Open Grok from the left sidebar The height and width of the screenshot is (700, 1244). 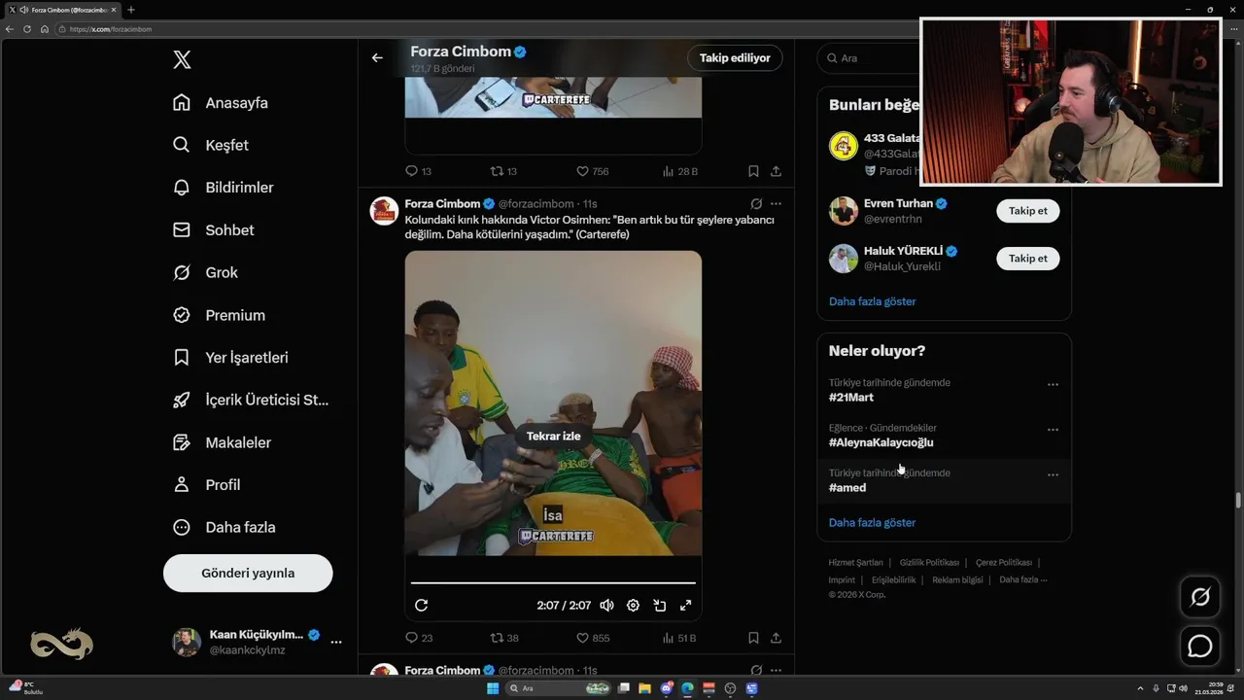click(205, 272)
